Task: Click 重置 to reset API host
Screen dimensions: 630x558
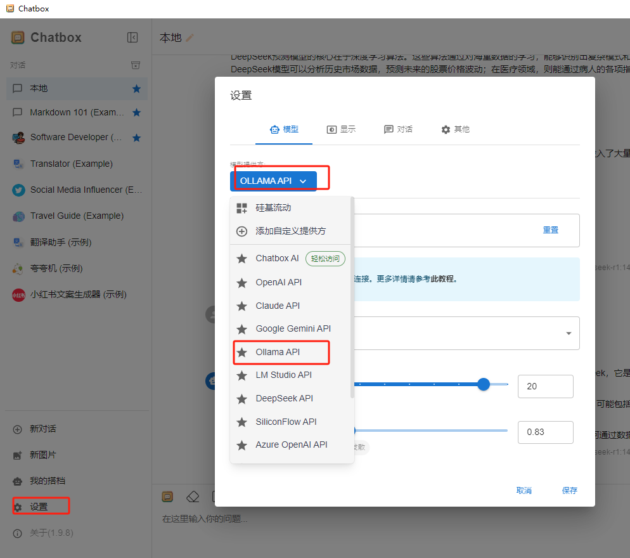Action: [x=550, y=230]
